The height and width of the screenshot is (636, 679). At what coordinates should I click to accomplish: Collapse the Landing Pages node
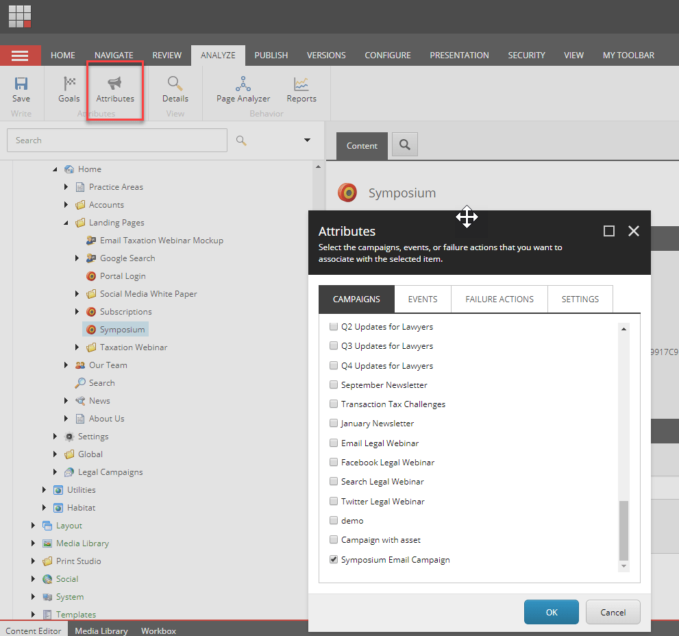pyautogui.click(x=66, y=223)
